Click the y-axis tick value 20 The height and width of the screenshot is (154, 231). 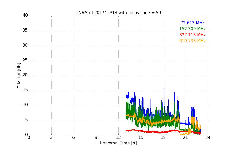tap(25, 75)
